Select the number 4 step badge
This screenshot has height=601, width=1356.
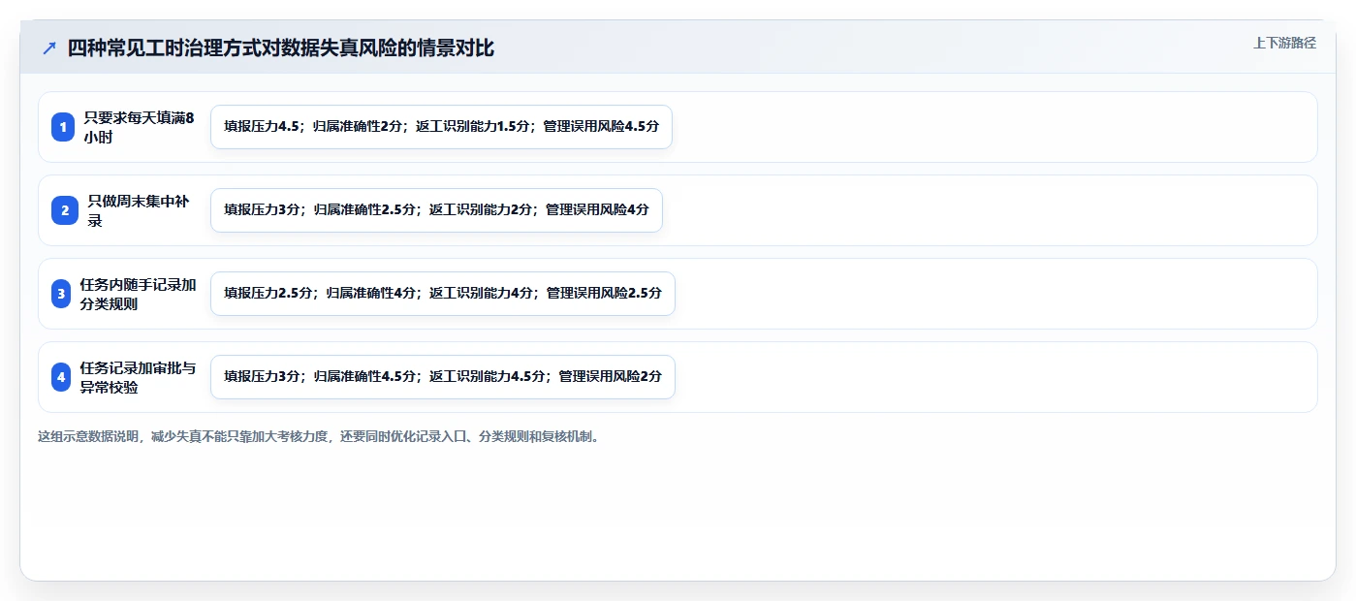pyautogui.click(x=61, y=377)
